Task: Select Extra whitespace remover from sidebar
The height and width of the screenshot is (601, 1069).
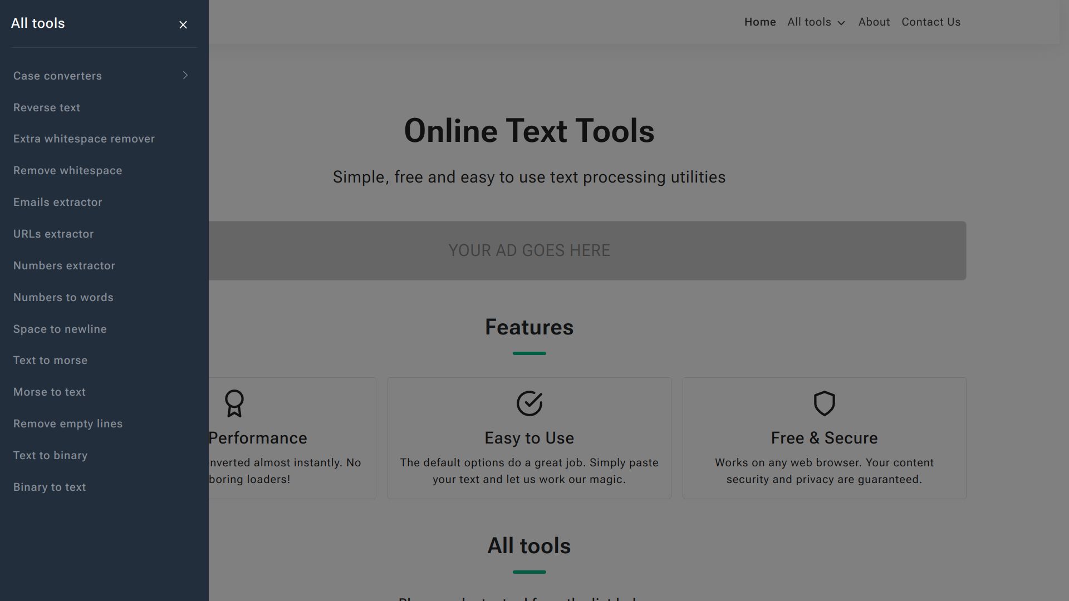Action: [84, 139]
